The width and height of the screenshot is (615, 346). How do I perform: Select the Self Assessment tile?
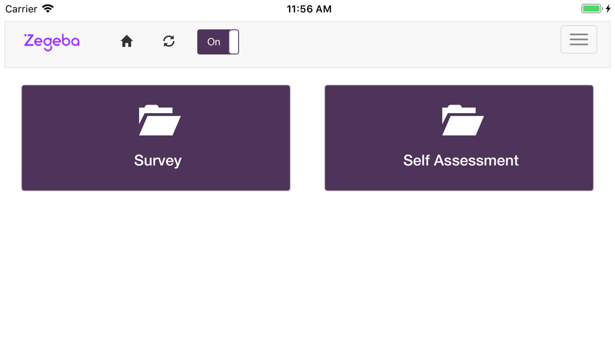[x=459, y=138]
